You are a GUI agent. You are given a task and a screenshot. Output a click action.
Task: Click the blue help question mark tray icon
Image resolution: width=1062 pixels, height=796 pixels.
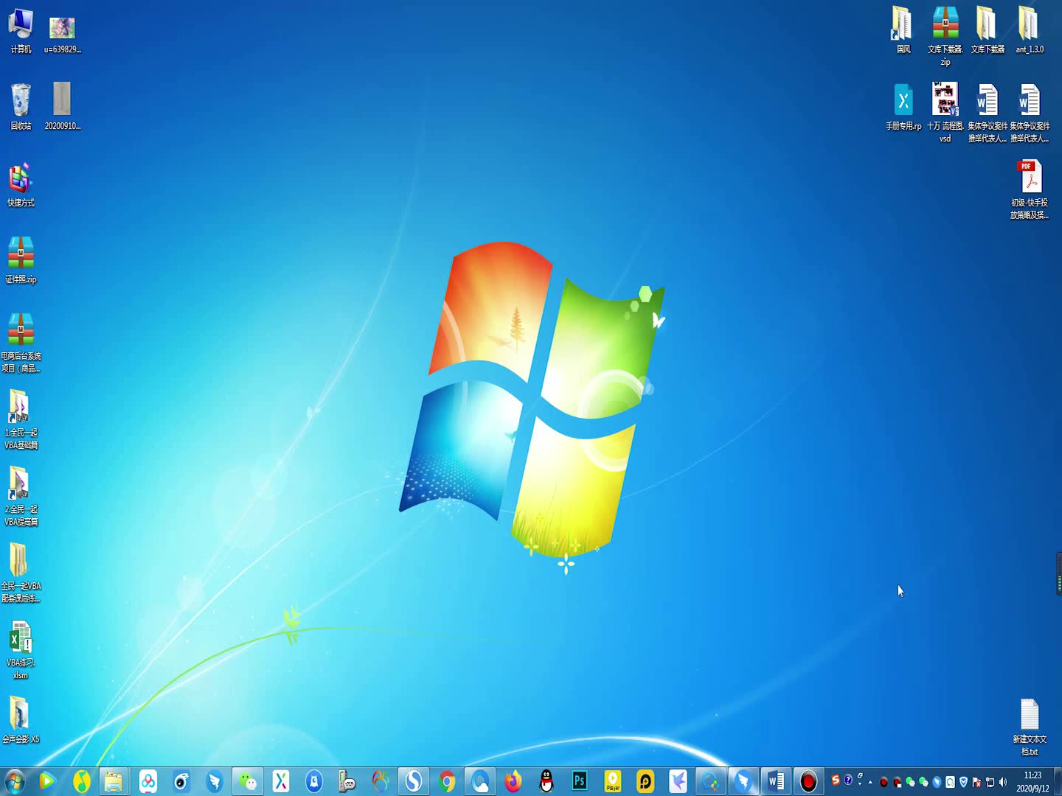(x=848, y=780)
